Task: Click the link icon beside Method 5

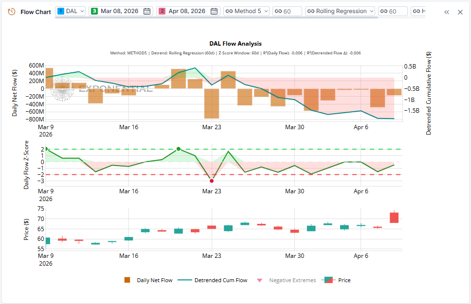Action: pyautogui.click(x=229, y=11)
